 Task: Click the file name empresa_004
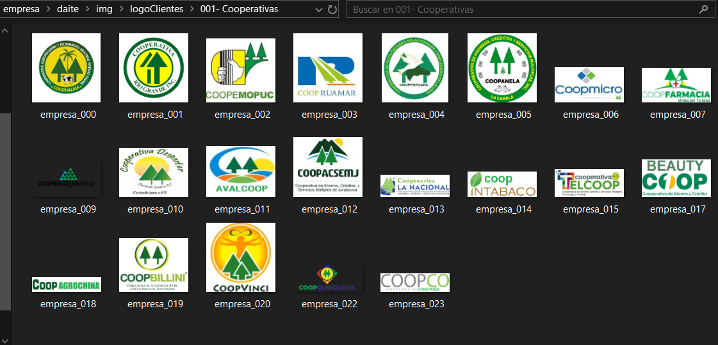pos(417,115)
